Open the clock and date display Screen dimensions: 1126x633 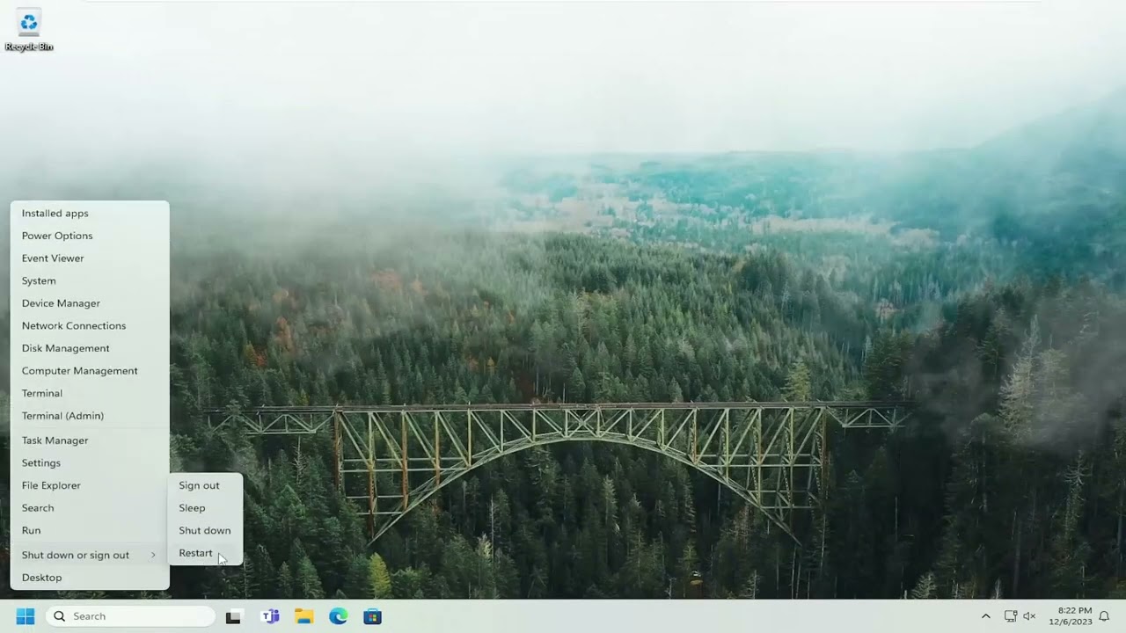click(x=1075, y=616)
